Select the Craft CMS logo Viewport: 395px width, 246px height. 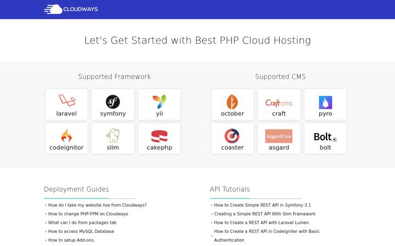click(279, 103)
